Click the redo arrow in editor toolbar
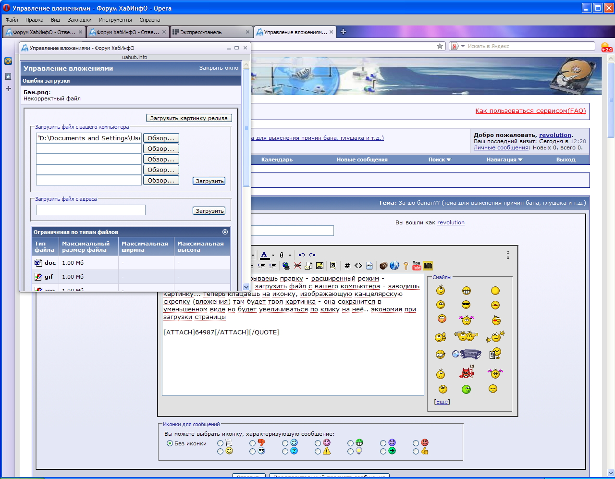Screen dimensions: 615x479 pos(312,255)
